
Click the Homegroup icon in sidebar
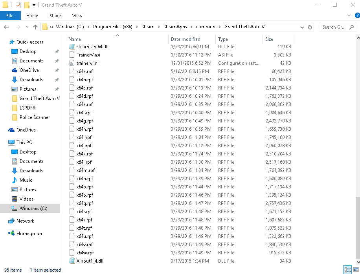click(11, 234)
